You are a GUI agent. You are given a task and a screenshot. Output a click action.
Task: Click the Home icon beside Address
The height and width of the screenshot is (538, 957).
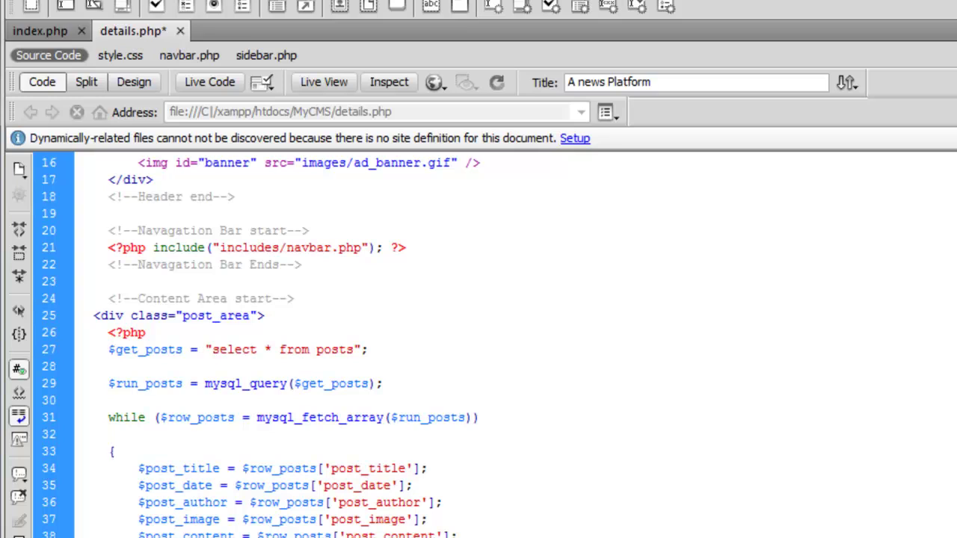99,112
